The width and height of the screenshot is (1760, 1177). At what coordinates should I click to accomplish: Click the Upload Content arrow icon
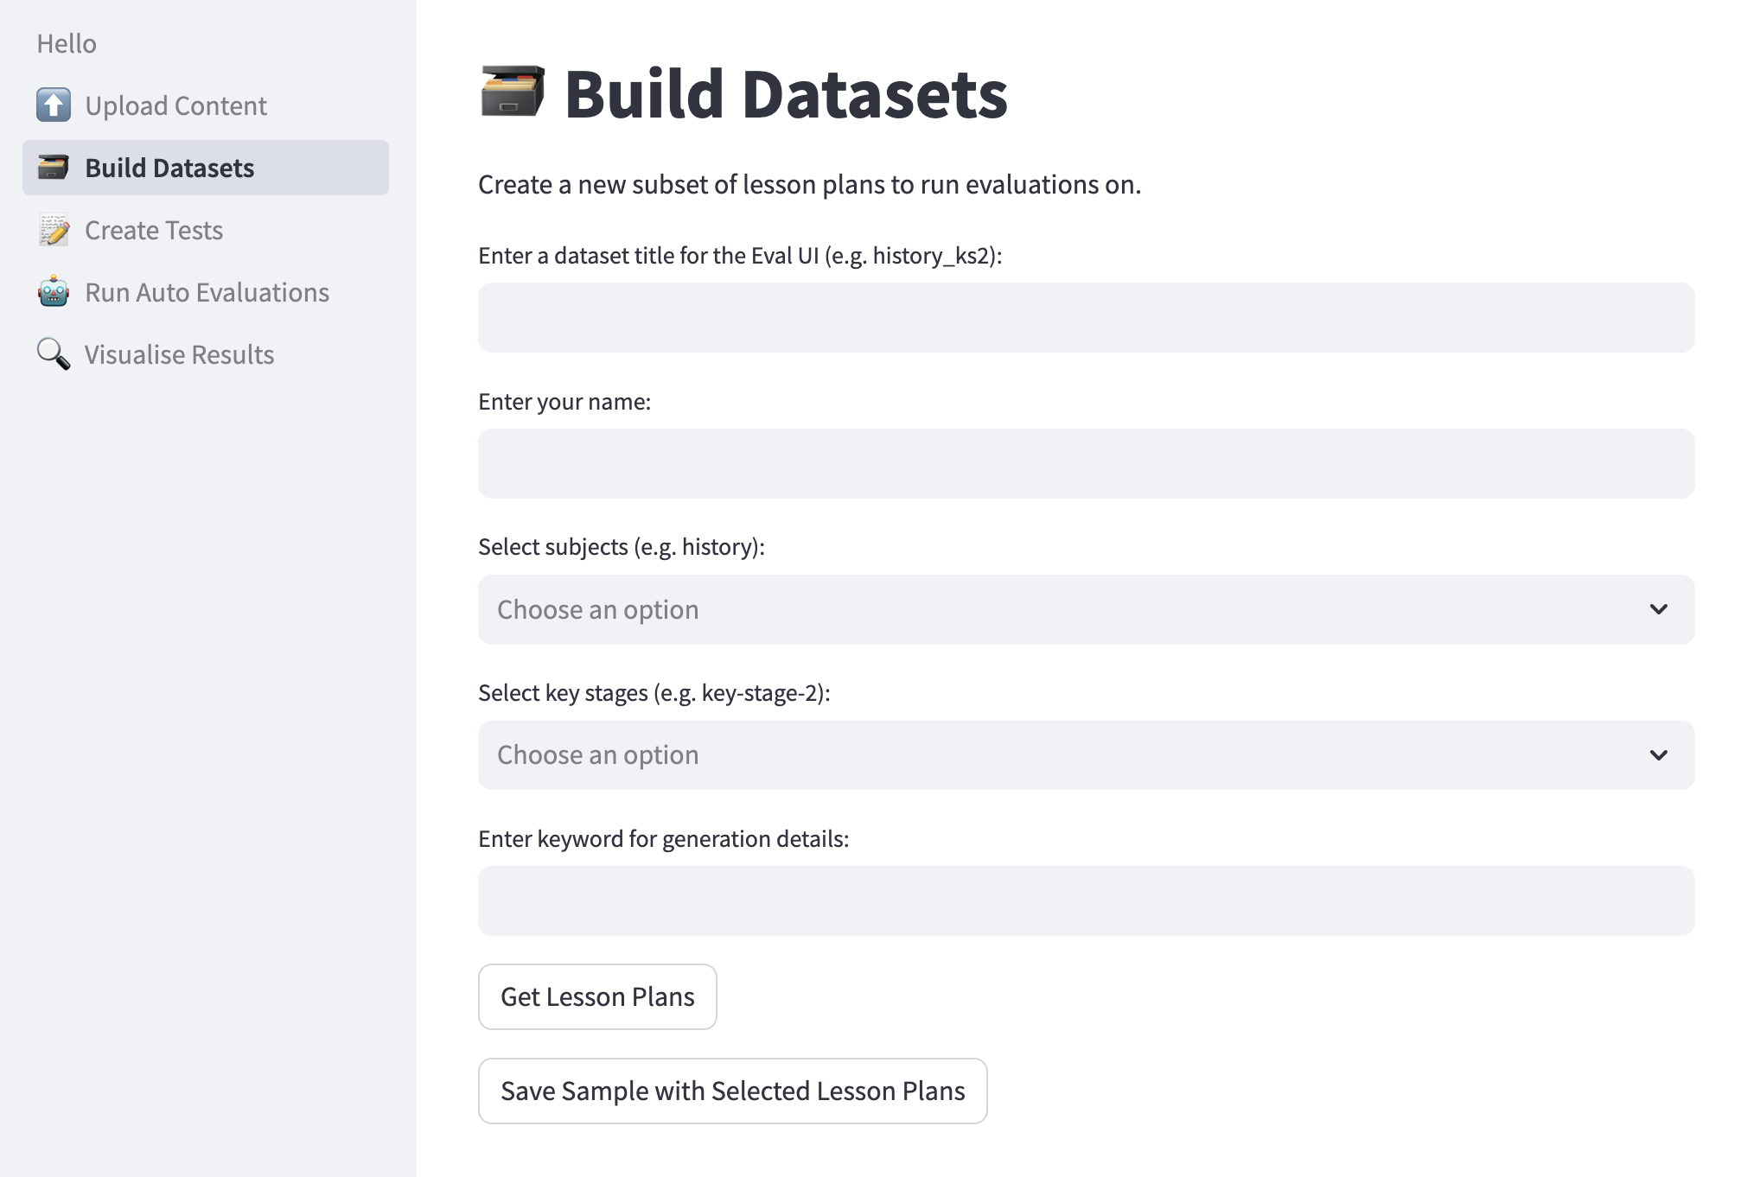pyautogui.click(x=54, y=105)
